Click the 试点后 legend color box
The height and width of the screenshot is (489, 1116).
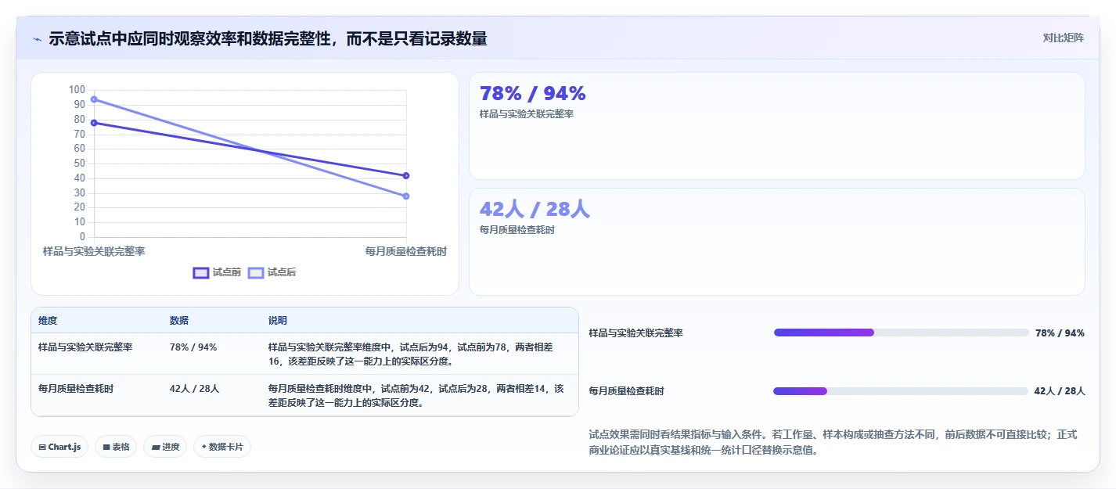point(255,272)
